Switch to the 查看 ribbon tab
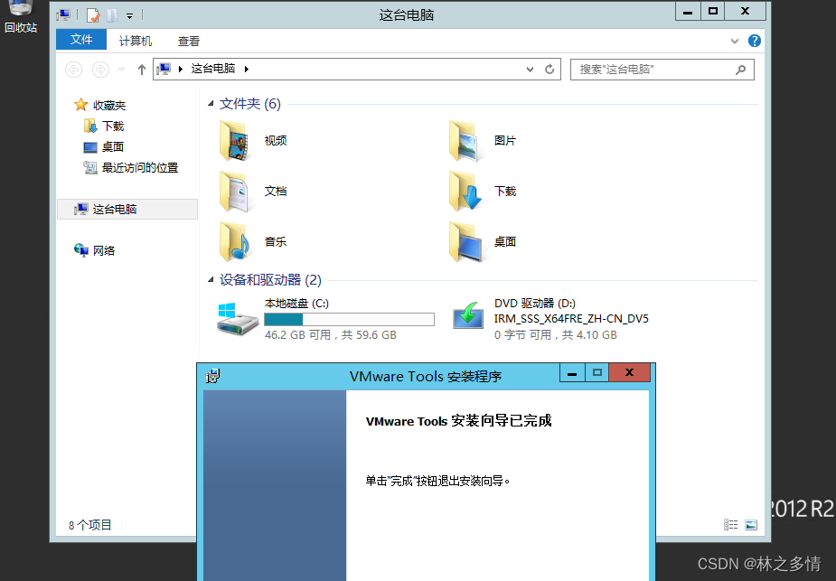Viewport: 836px width, 581px height. (x=189, y=41)
